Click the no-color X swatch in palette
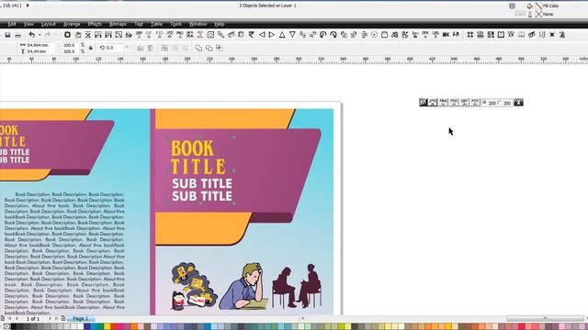The width and height of the screenshot is (588, 330). tap(6, 326)
